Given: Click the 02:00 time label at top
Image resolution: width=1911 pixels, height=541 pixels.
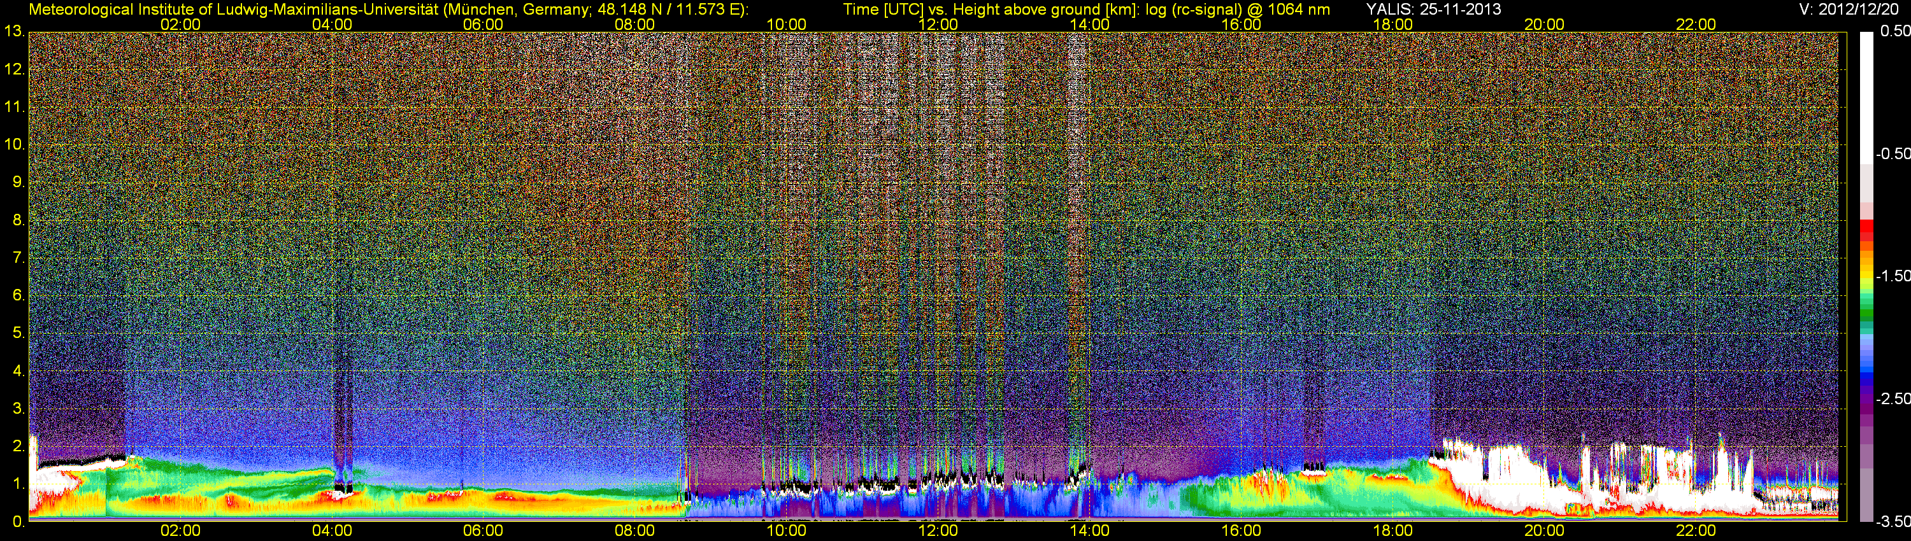Looking at the screenshot, I should 180,24.
